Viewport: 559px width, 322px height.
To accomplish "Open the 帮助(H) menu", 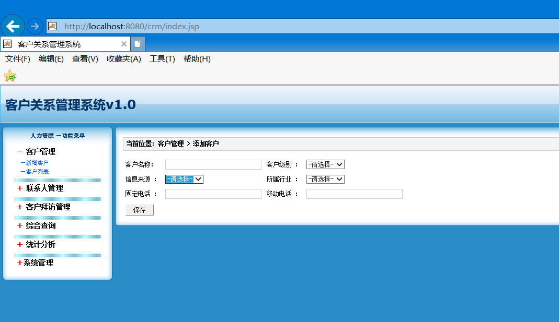I will [x=197, y=59].
